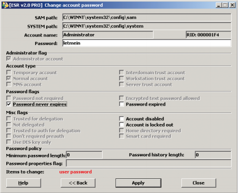
Task: Check Use DES key only checkbox
Action: 8,142
